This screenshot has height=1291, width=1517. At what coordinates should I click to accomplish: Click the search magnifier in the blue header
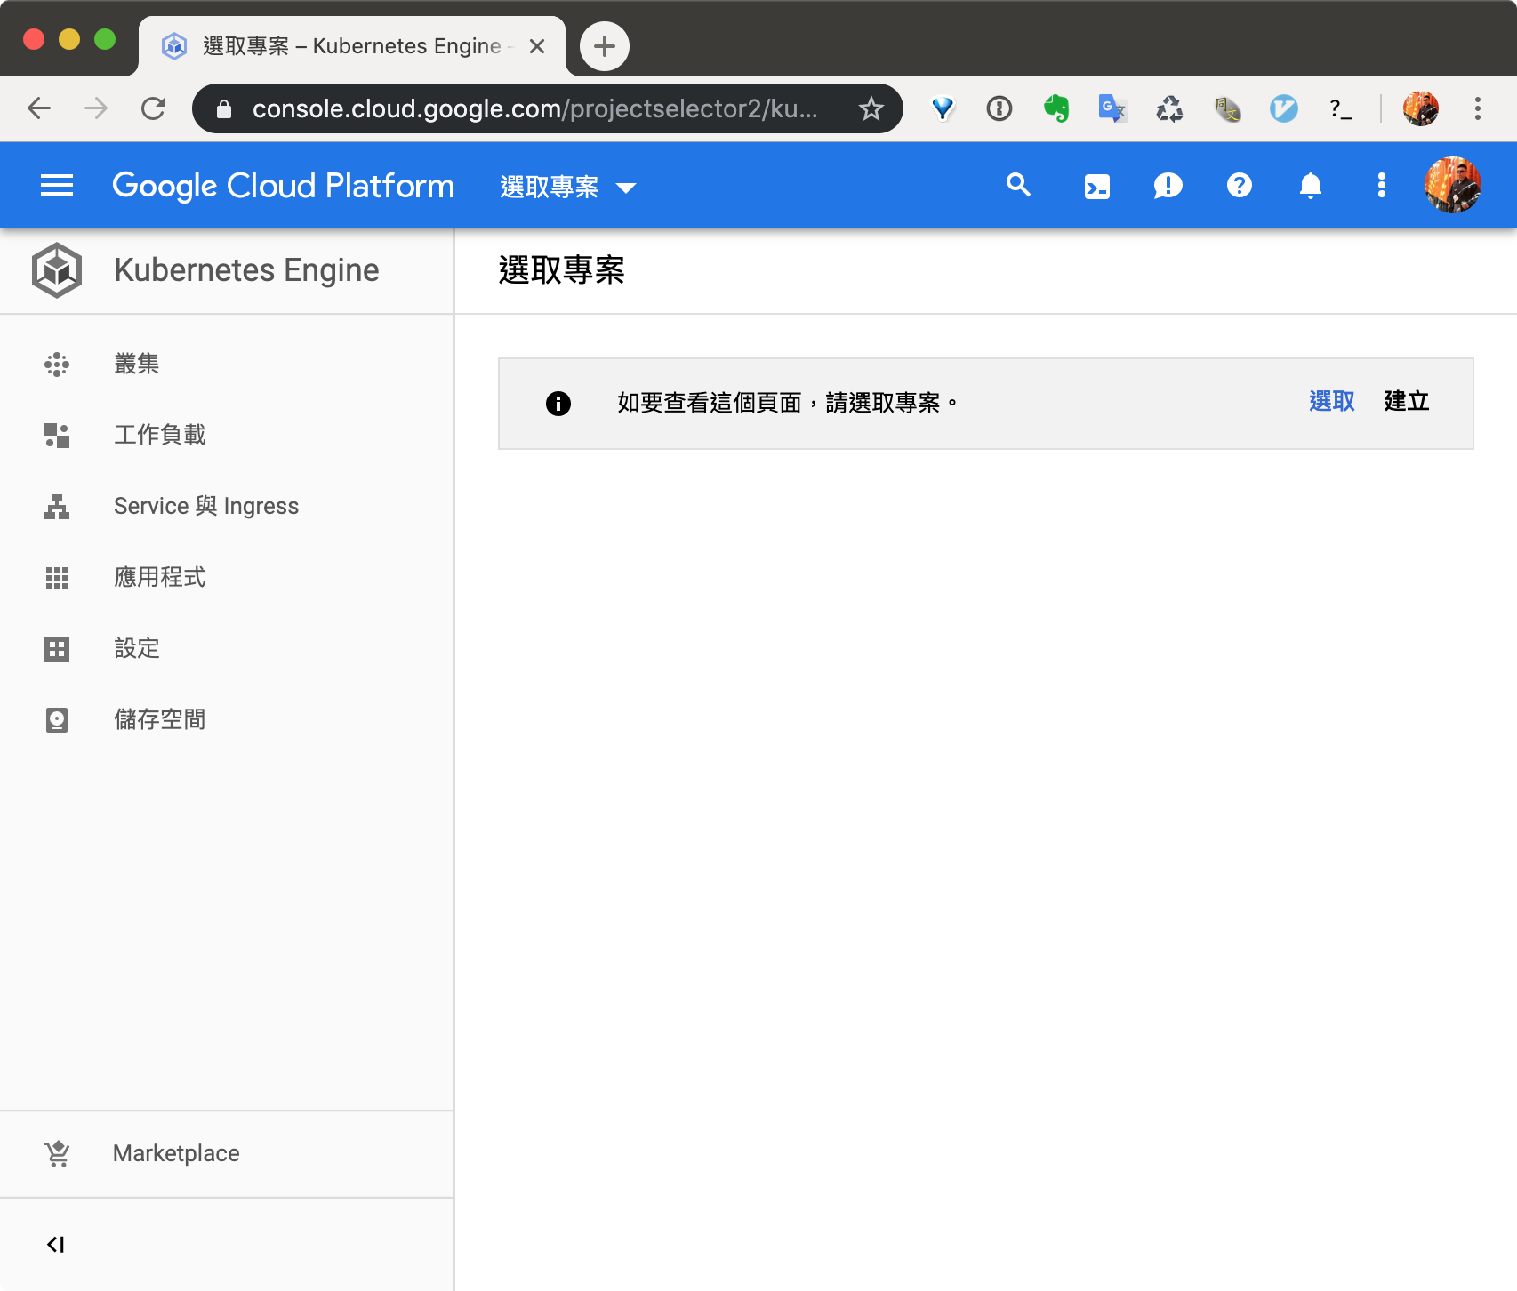point(1018,186)
